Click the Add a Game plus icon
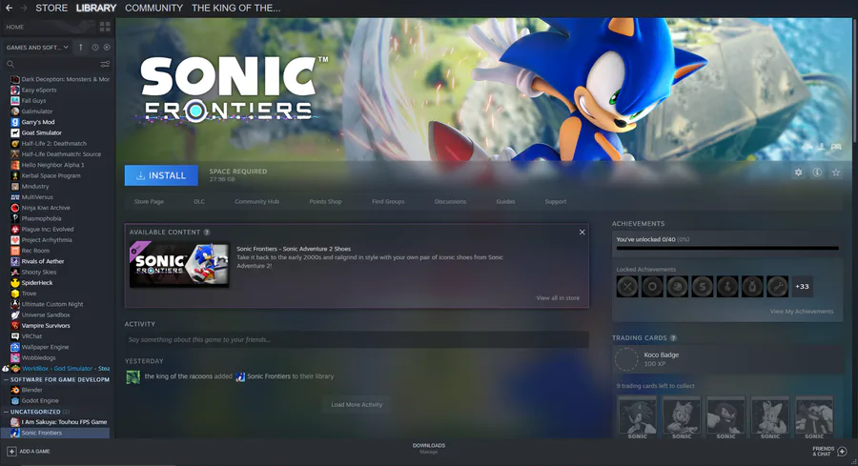Viewport: 858px width, 466px height. point(11,452)
